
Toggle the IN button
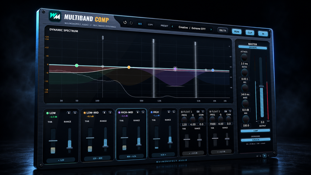point(263,34)
